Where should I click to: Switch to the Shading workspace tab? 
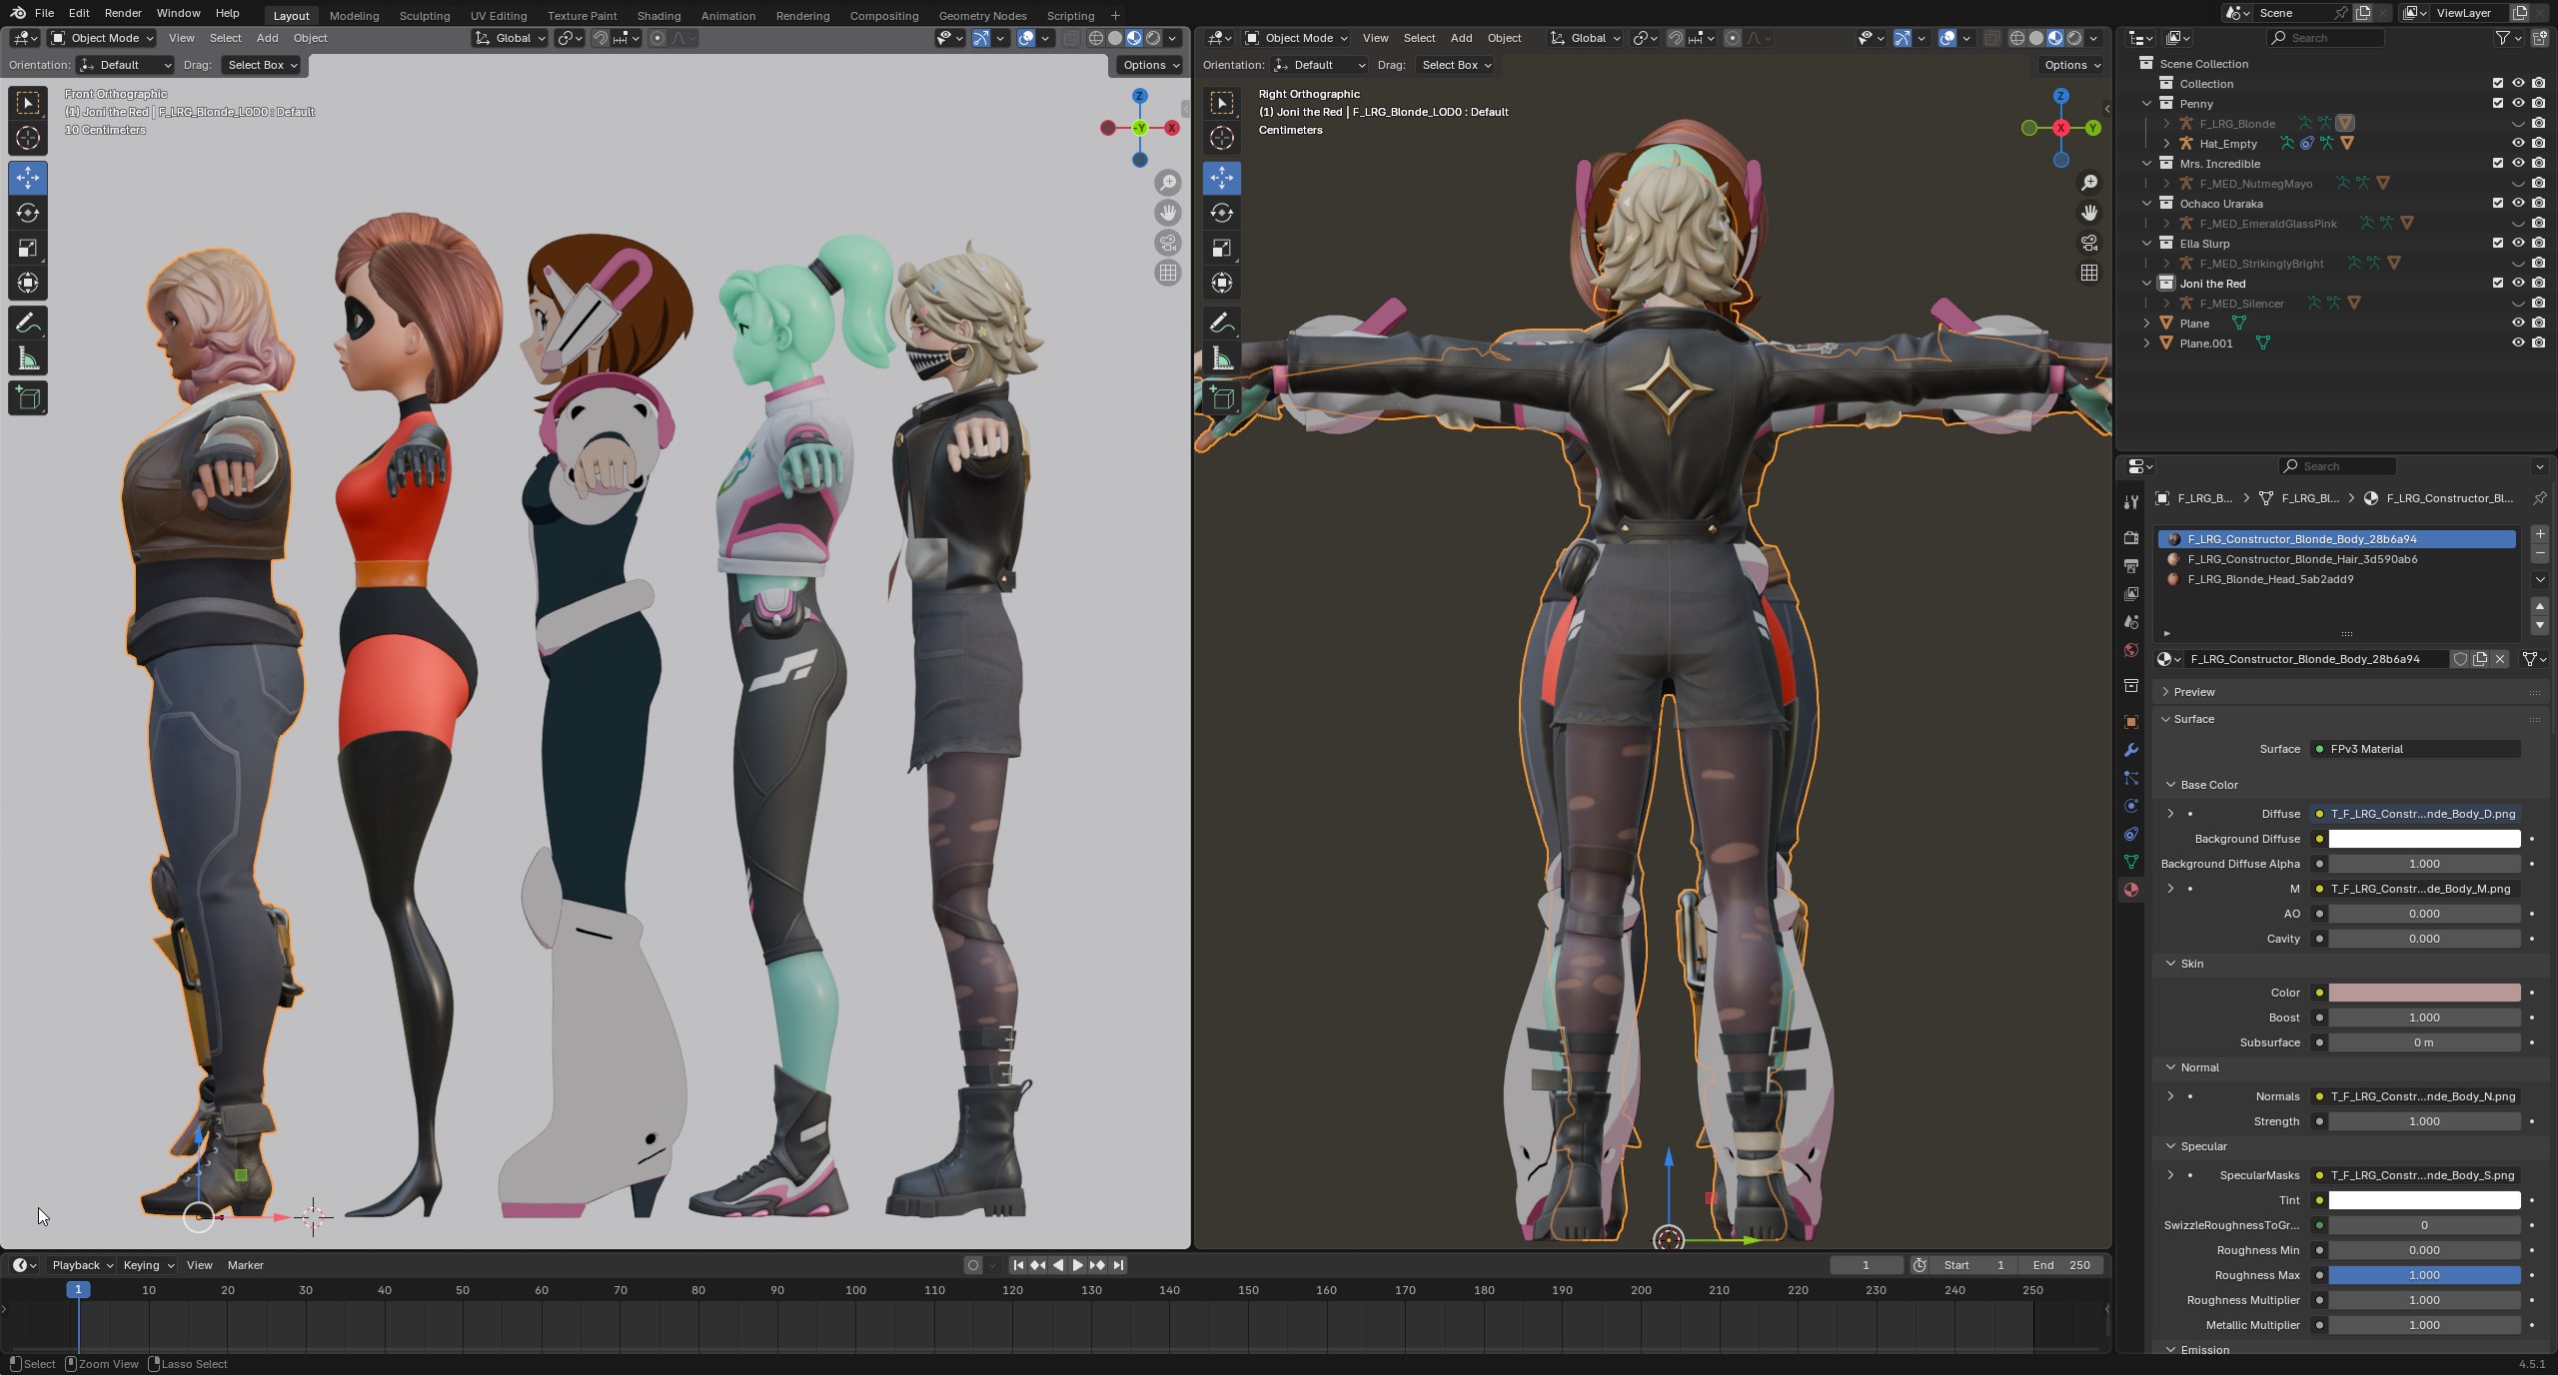657,16
